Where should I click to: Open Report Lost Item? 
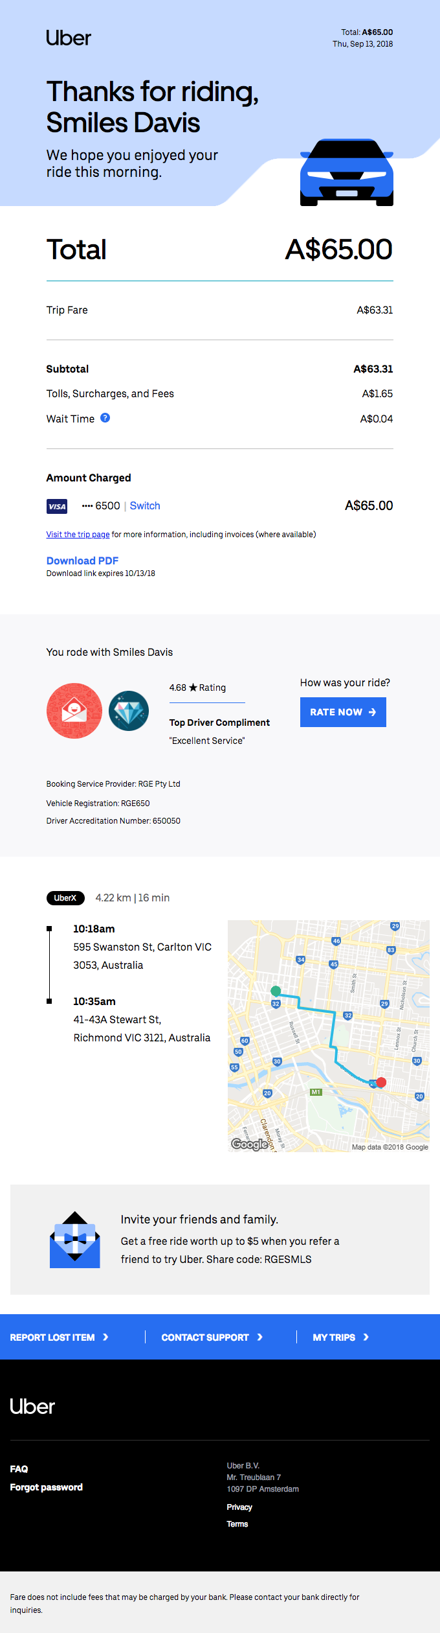pyautogui.click(x=60, y=1337)
